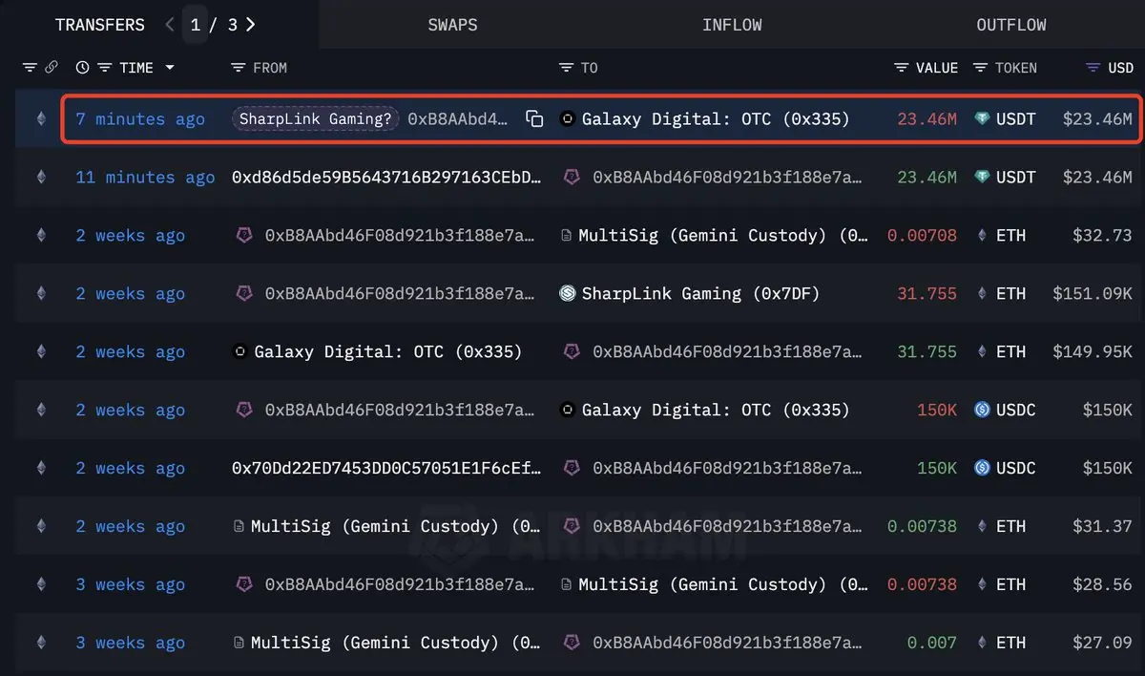Open the VALUE column filter
The image size is (1145, 676).
pyautogui.click(x=901, y=68)
